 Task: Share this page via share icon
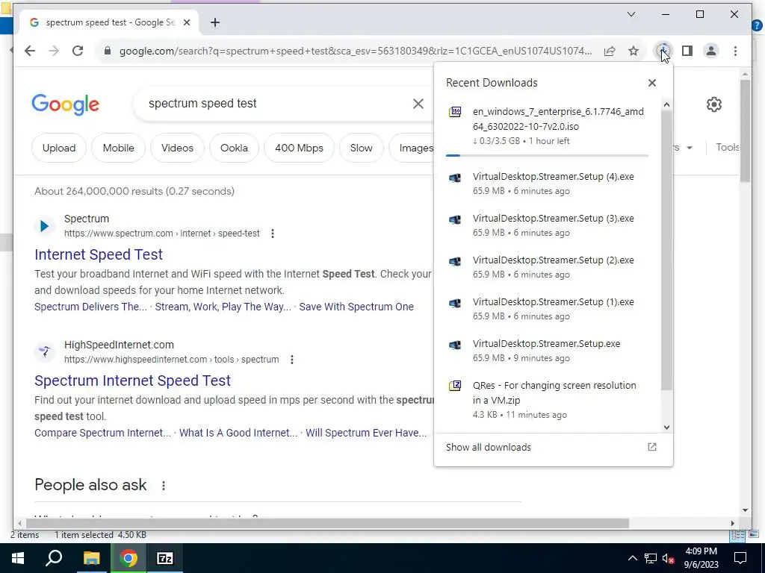pos(610,51)
